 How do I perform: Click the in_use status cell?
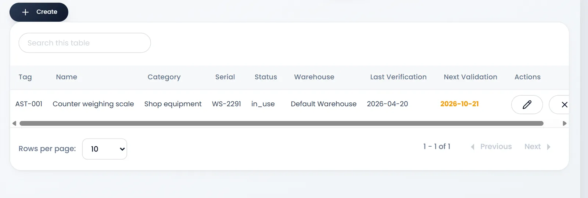point(263,104)
